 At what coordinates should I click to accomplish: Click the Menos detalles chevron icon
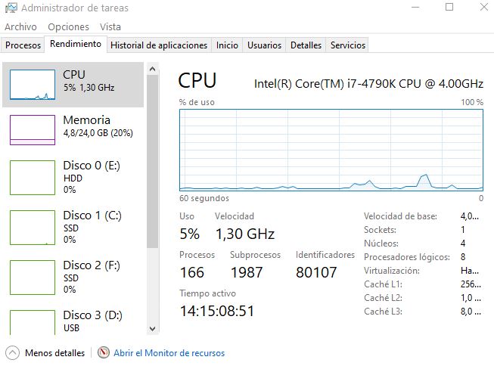pyautogui.click(x=12, y=353)
